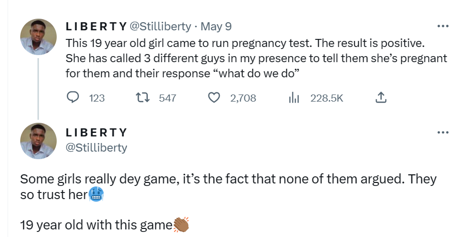Open the May 9 timestamp link
Viewport: 459px width, 237px height.
(x=216, y=26)
